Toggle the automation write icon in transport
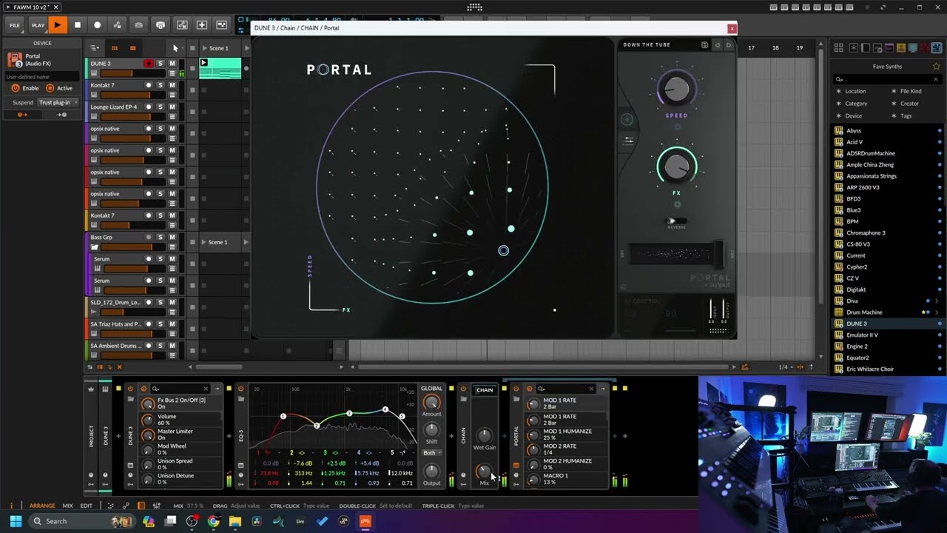Viewport: 947px width, 533px height. point(117,24)
